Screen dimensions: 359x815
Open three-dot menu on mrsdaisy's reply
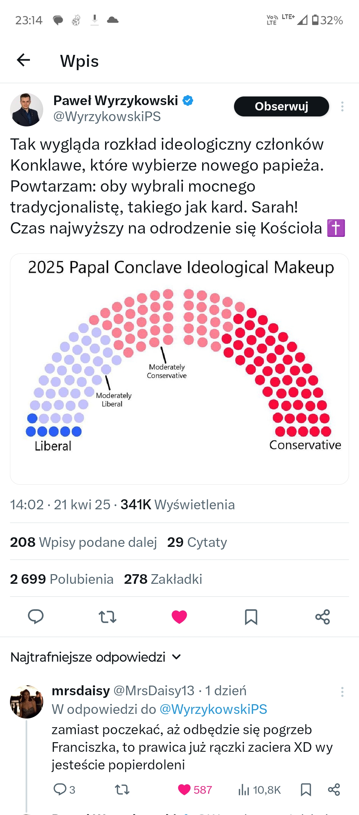342,692
